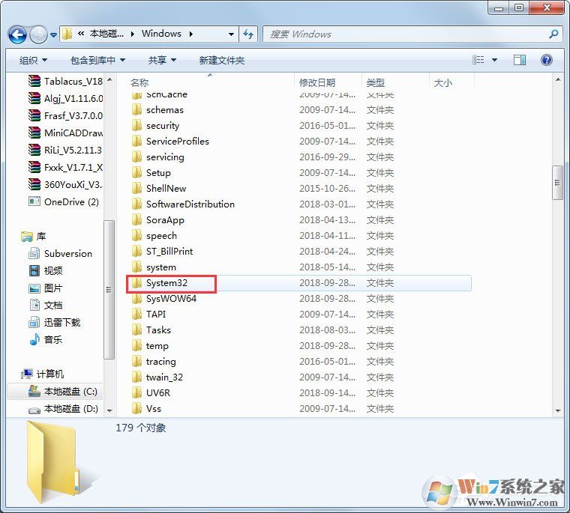Select Tablacus_V18 archive in sidebar
The image size is (570, 513).
click(66, 81)
